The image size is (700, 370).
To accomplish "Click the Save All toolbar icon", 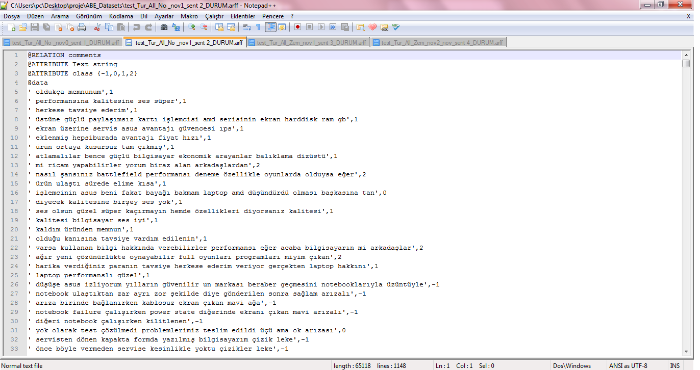I will point(46,27).
